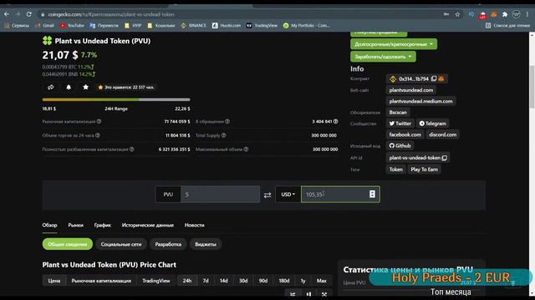Image resolution: width=535 pixels, height=300 pixels.
Task: Copy the contract address 0x314...1b794
Action: [434, 78]
